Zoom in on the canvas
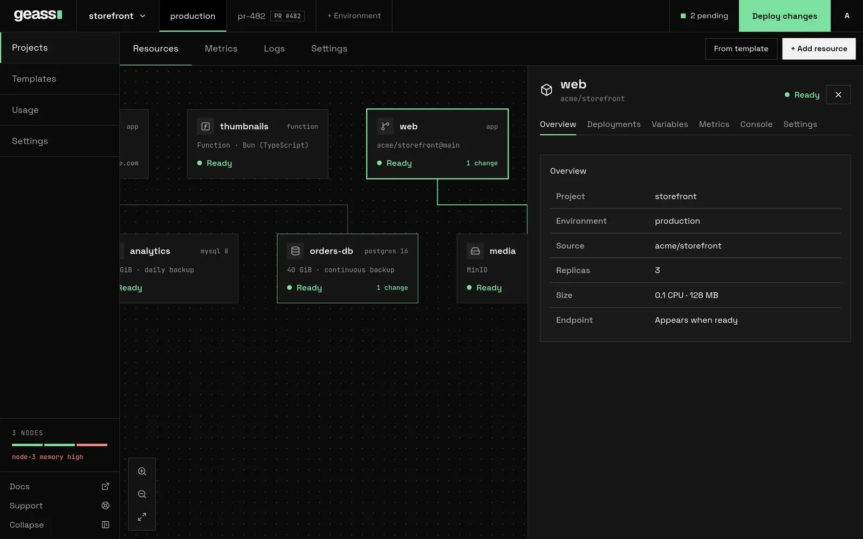Image resolution: width=863 pixels, height=539 pixels. 142,472
